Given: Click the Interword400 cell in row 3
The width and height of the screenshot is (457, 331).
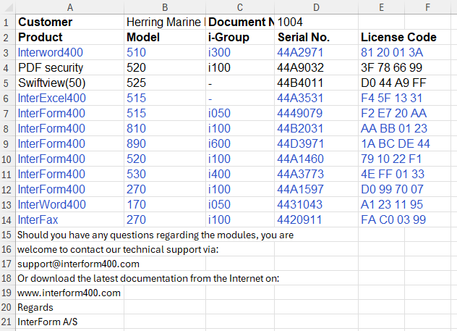Looking at the screenshot, I should [x=70, y=52].
